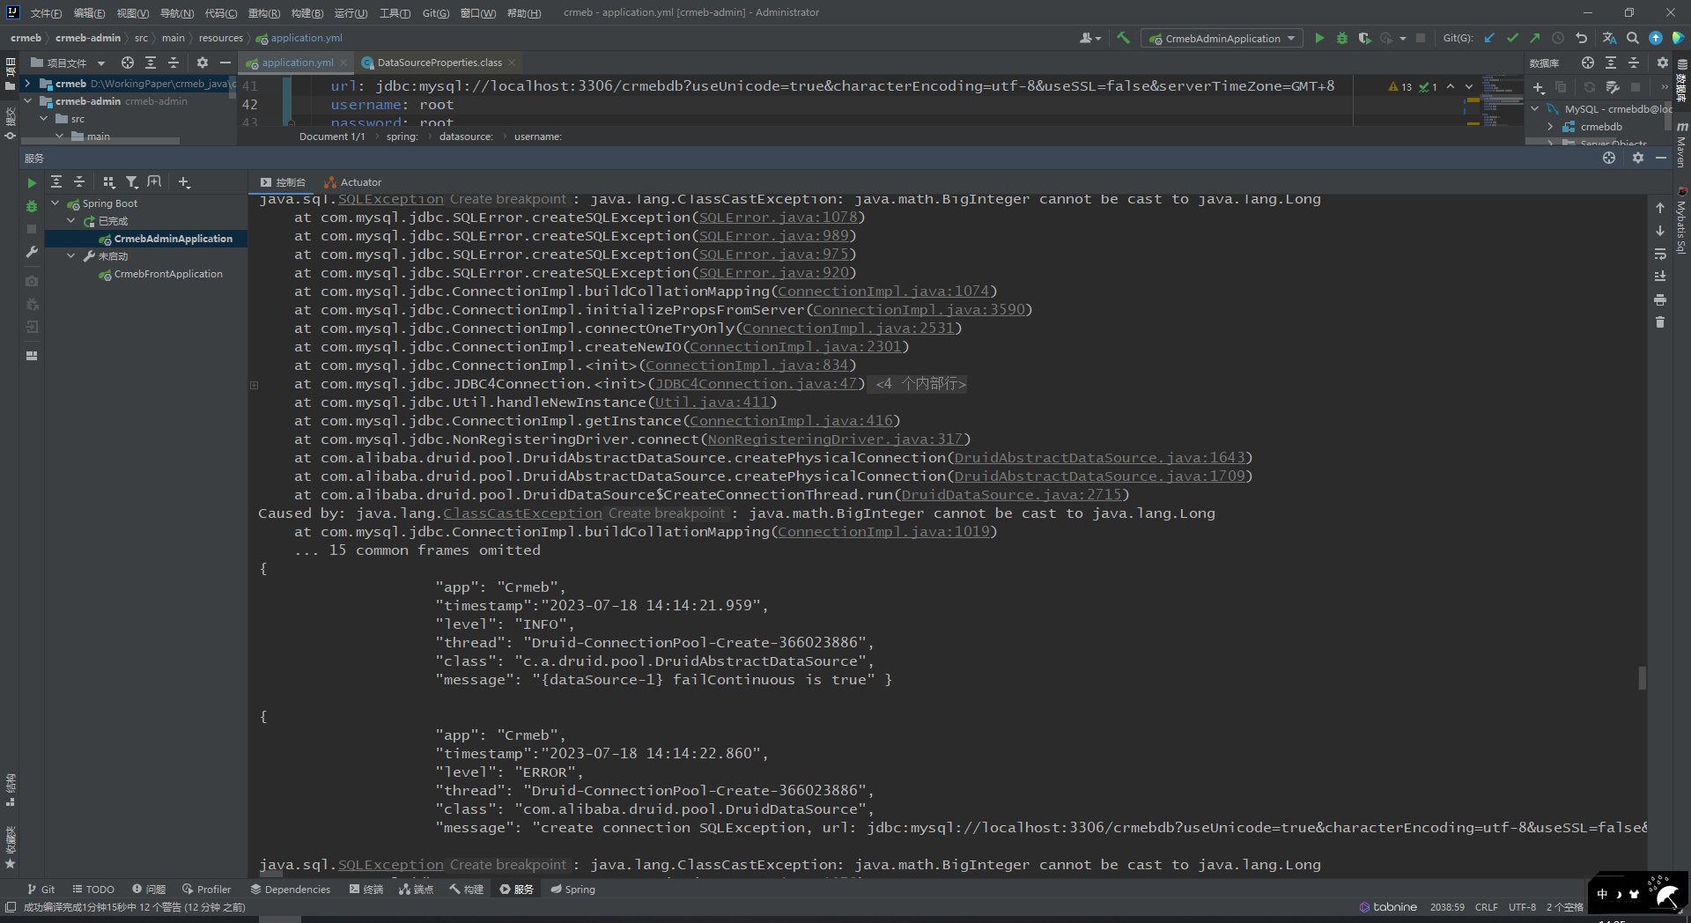Collapse the 已完成 group in Services
This screenshot has height=923, width=1691.
tap(71, 221)
